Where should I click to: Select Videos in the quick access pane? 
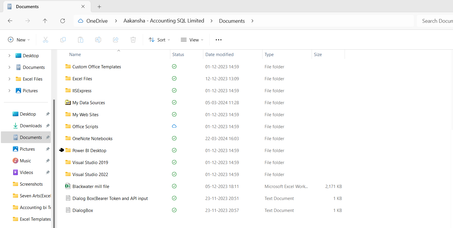coord(27,172)
